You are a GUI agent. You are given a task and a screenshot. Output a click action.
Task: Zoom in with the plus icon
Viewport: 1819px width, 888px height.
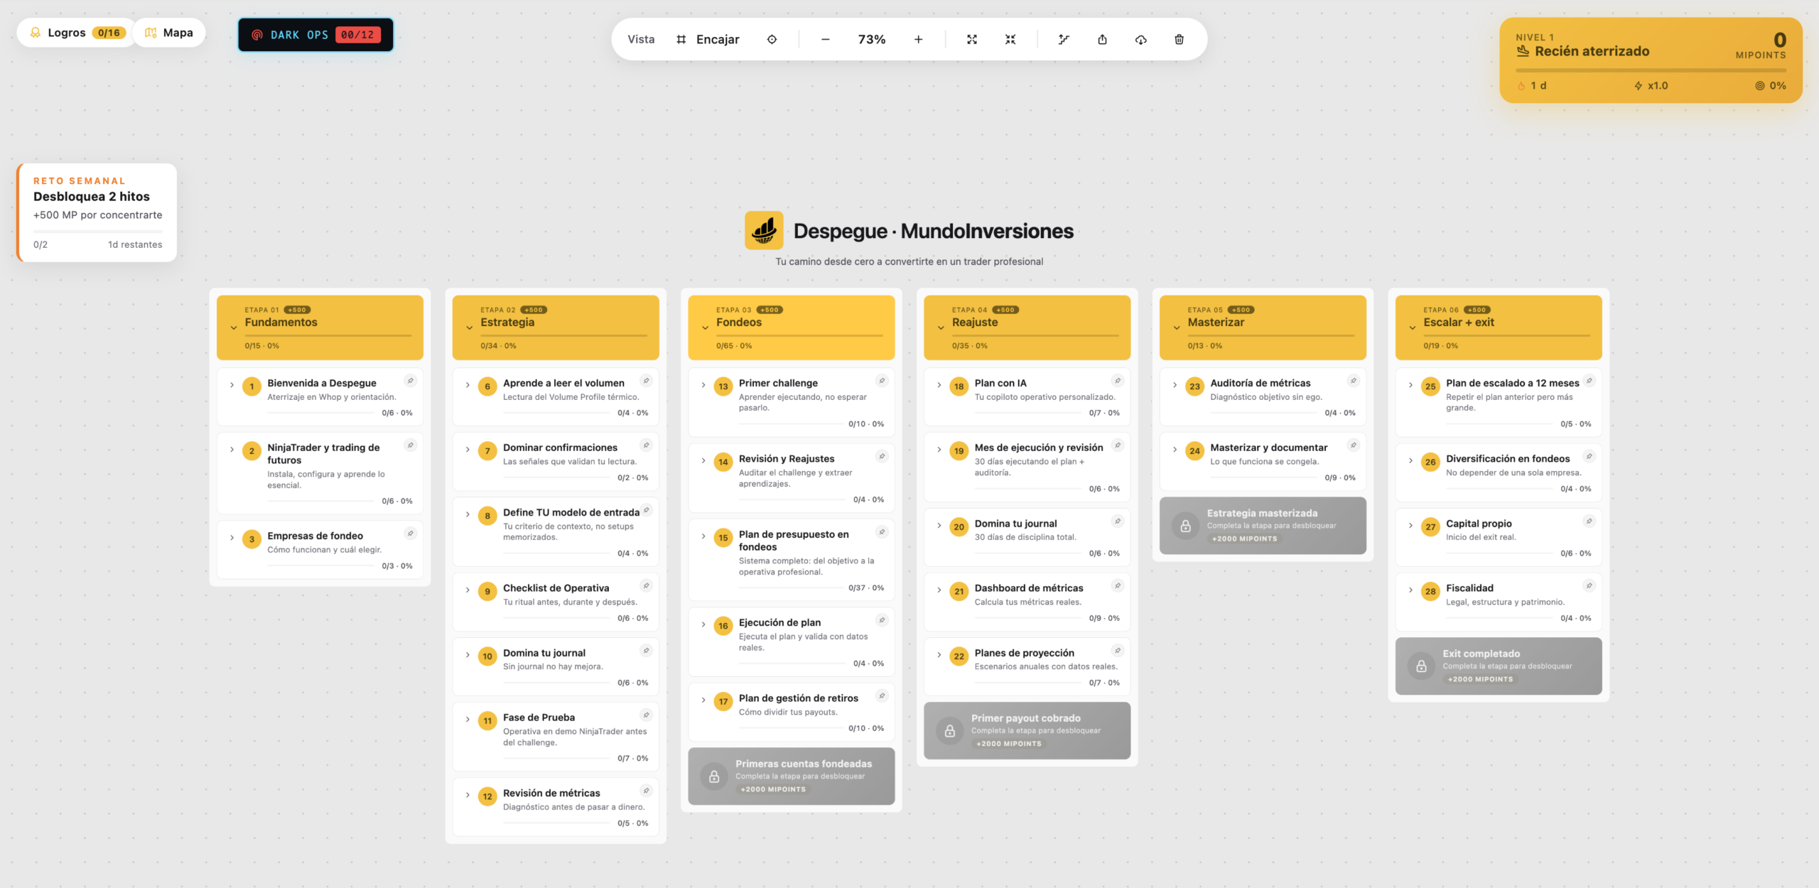[918, 39]
